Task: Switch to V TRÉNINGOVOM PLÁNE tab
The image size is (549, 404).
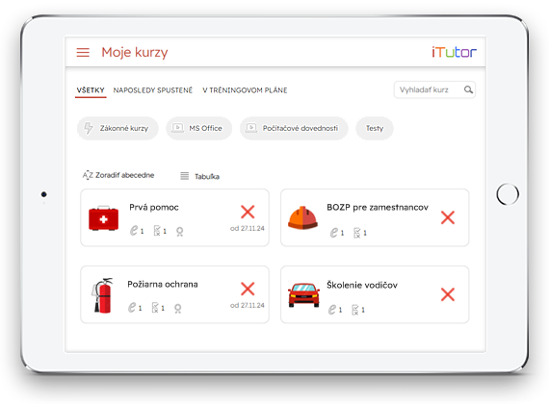Action: pyautogui.click(x=245, y=90)
